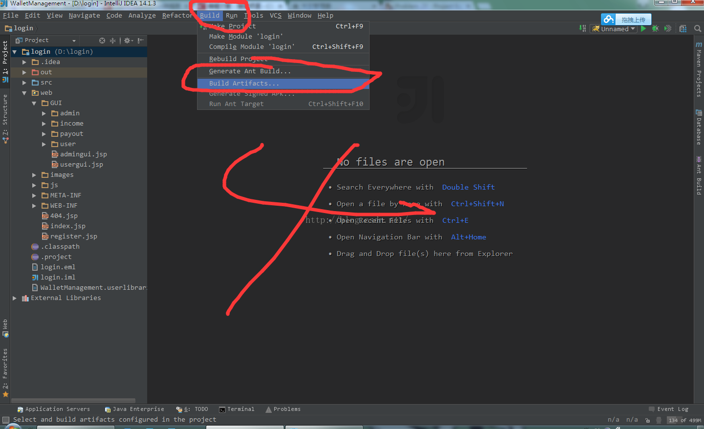Open Project panel gear settings icon
Image resolution: width=704 pixels, height=429 pixels.
click(x=128, y=41)
